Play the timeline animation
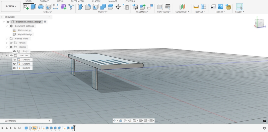Screen dimensions: 268x132 [11, 128]
